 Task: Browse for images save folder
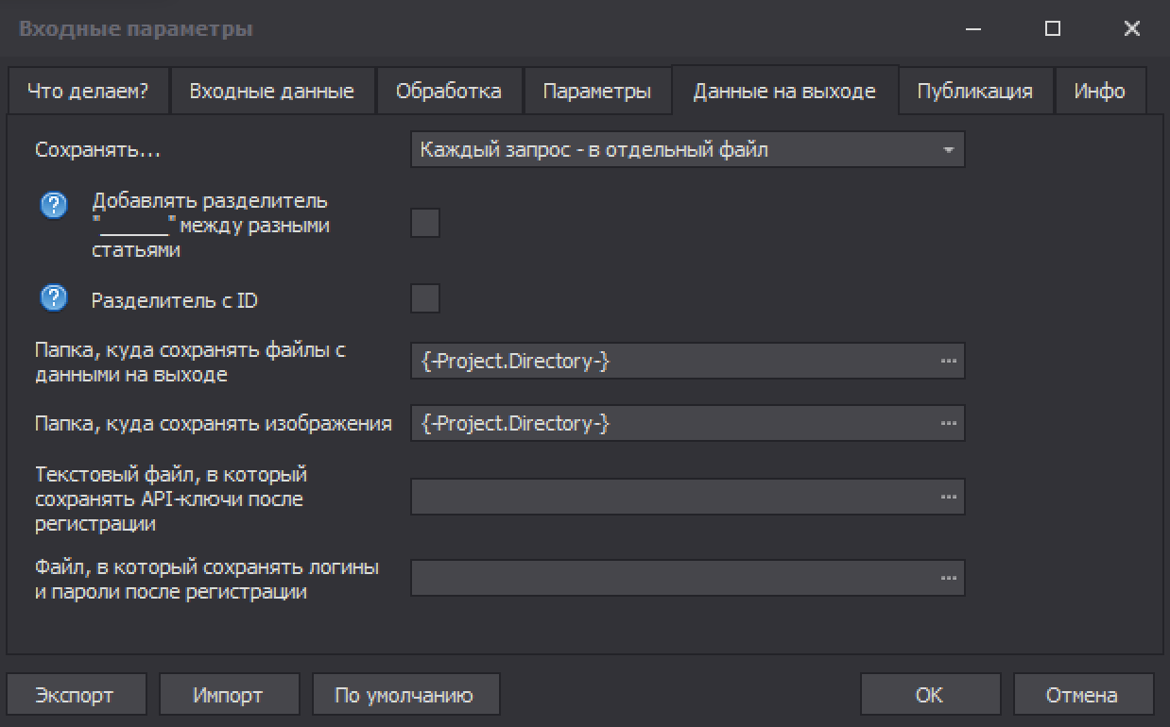(x=948, y=424)
